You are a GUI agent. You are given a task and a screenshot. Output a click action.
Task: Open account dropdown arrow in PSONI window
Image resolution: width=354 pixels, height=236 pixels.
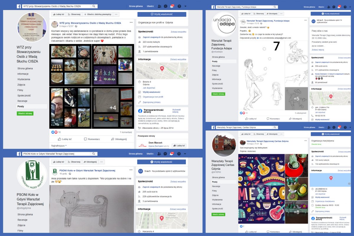click(185, 154)
